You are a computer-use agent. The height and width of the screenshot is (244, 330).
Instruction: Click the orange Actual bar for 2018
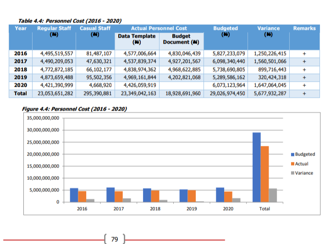pos(155,196)
